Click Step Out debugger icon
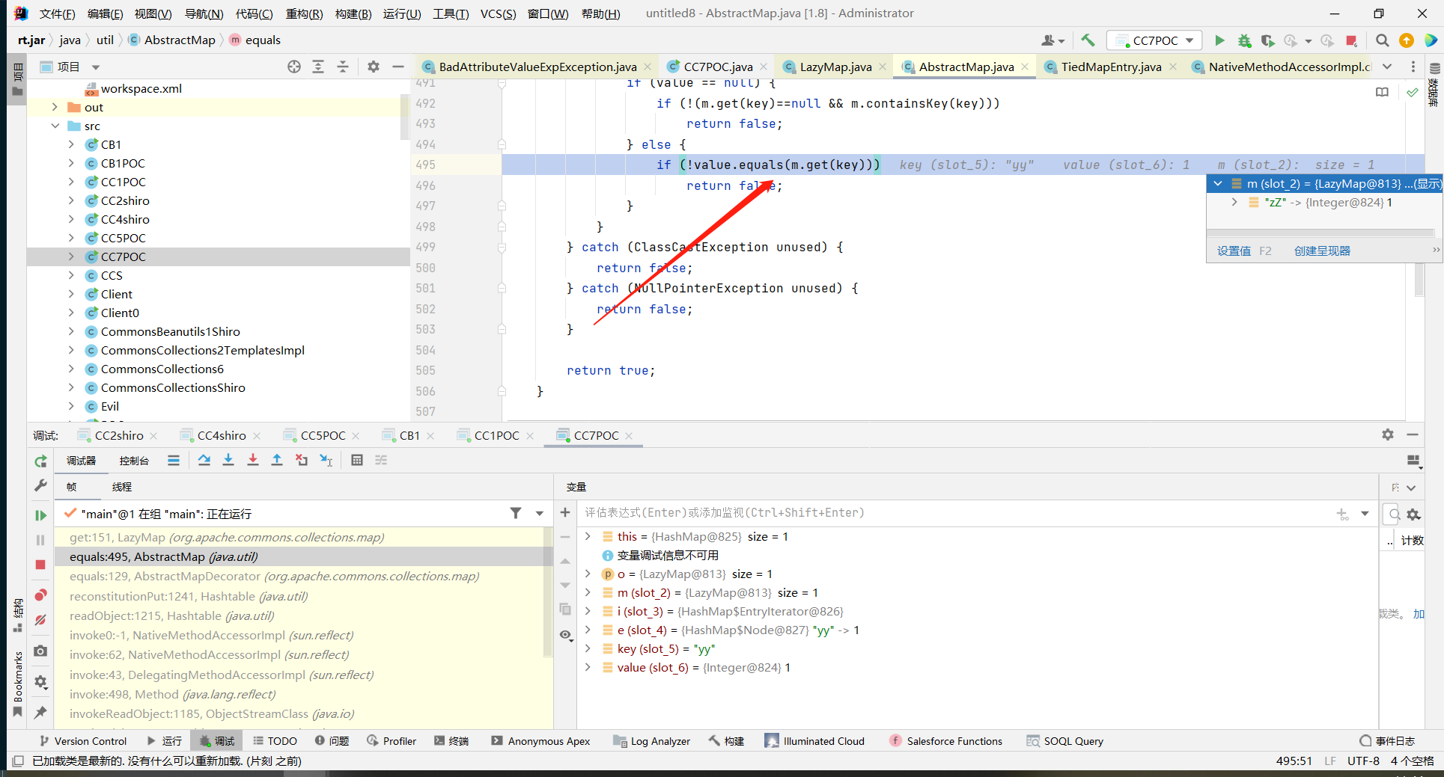The width and height of the screenshot is (1444, 777). (277, 460)
